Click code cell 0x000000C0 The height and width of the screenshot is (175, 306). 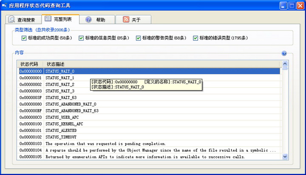(31, 117)
